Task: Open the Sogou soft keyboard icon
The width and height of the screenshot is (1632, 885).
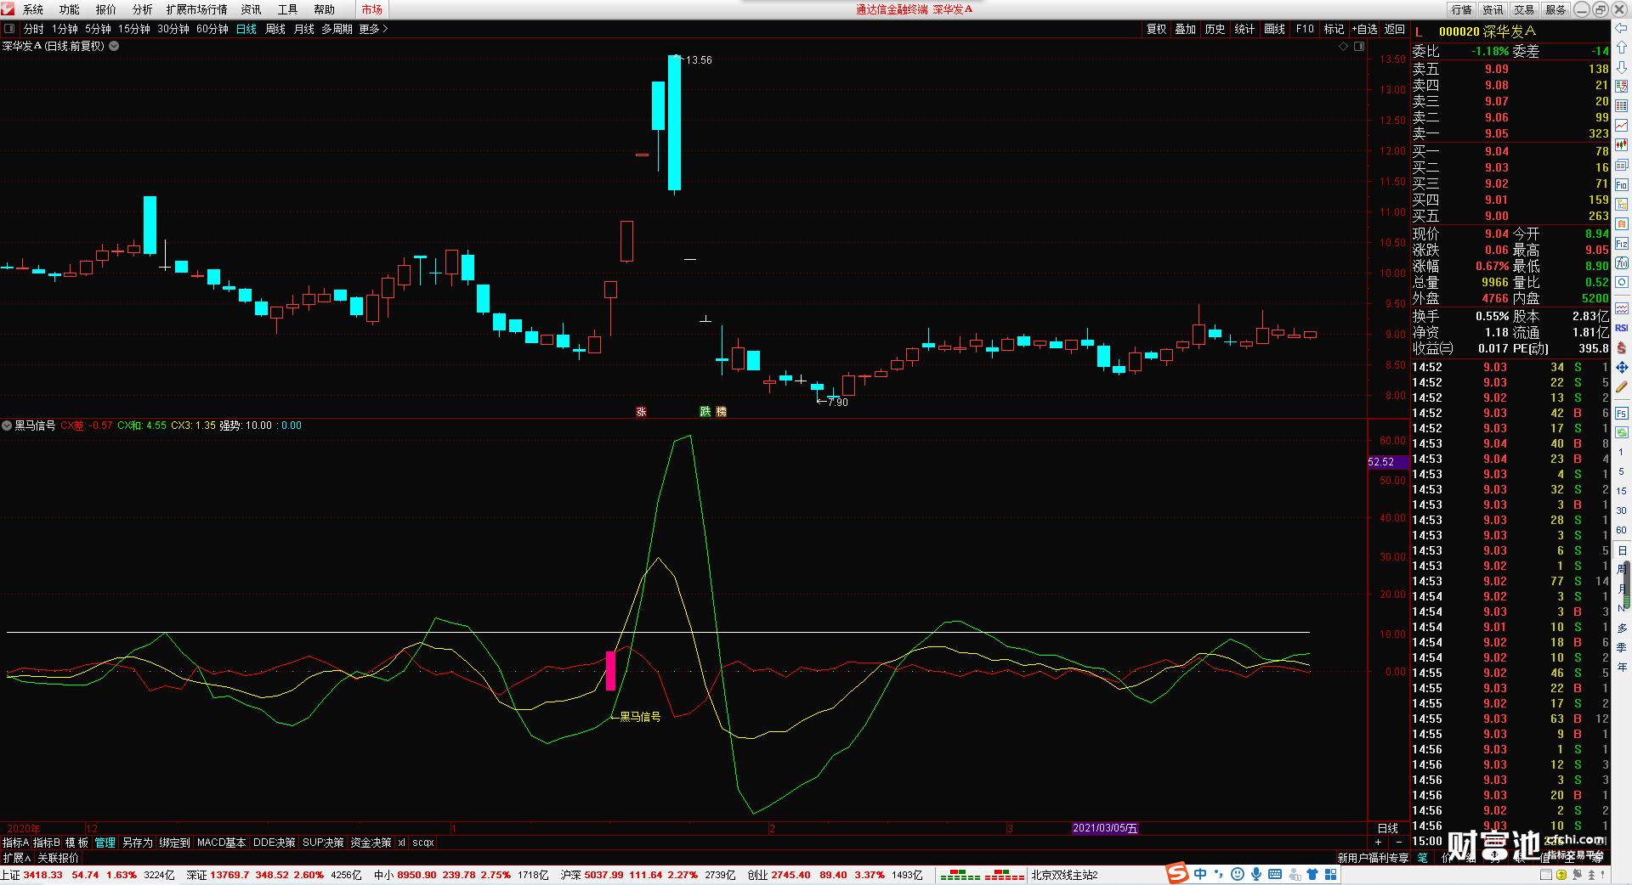Action: 1275,874
